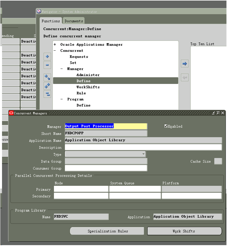Viewport: 227px width, 246px height.
Task: Open the Specialization Rules button
Action: (107, 231)
